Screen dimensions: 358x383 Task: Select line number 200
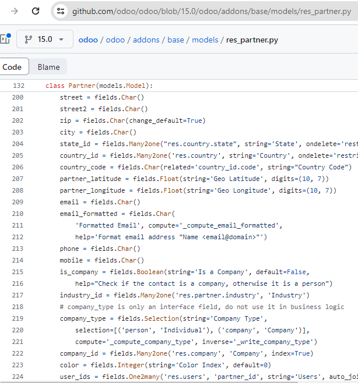17,97
